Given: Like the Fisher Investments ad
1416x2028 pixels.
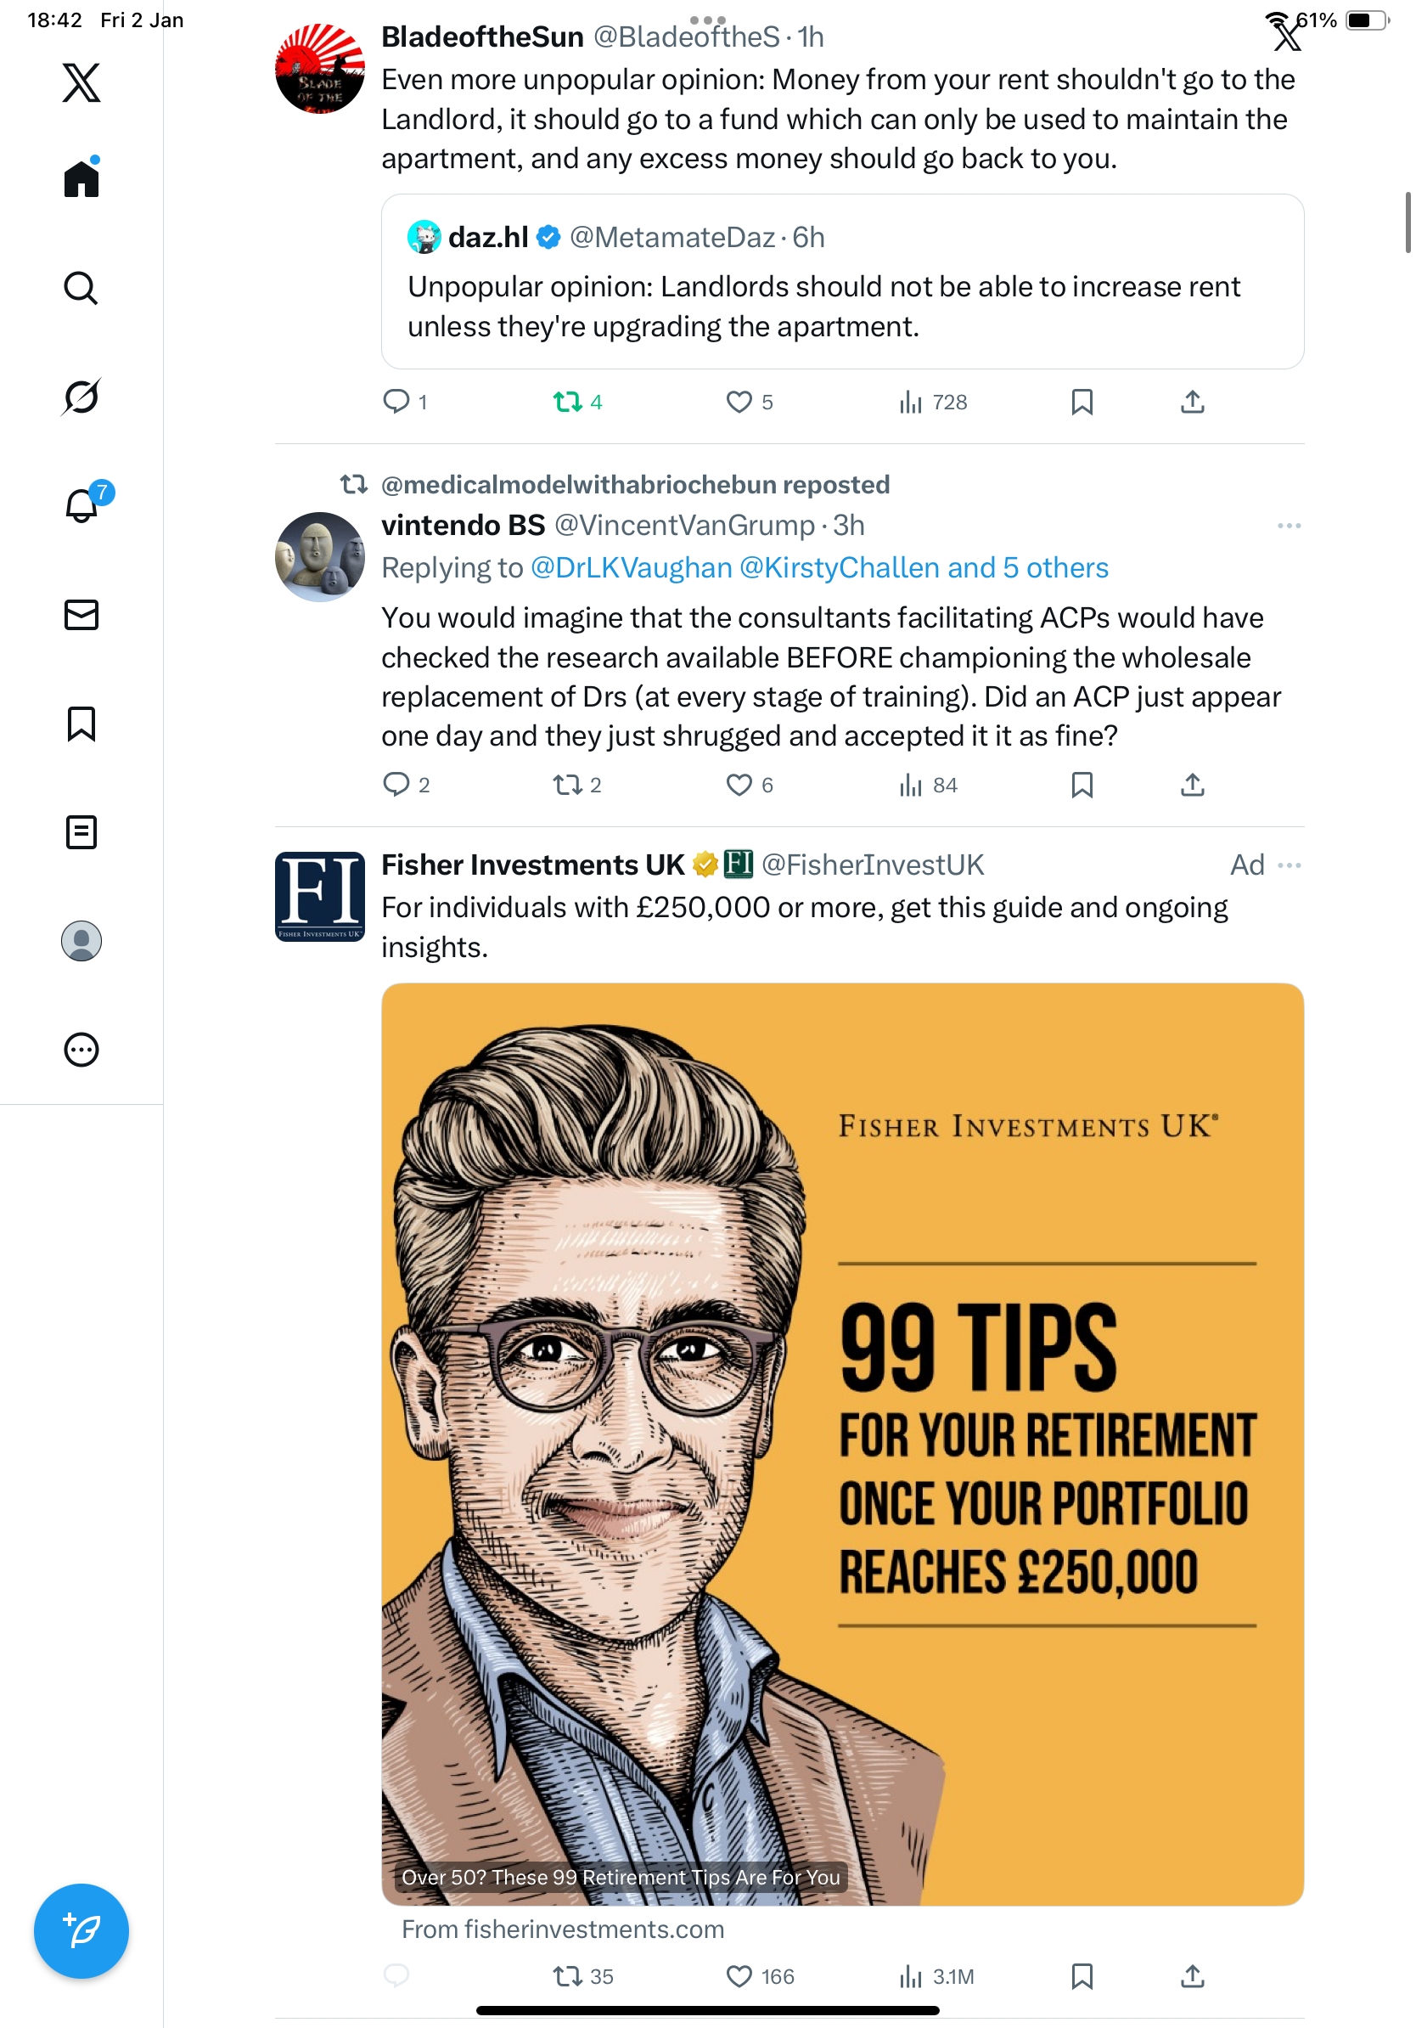Looking at the screenshot, I should tap(759, 1977).
